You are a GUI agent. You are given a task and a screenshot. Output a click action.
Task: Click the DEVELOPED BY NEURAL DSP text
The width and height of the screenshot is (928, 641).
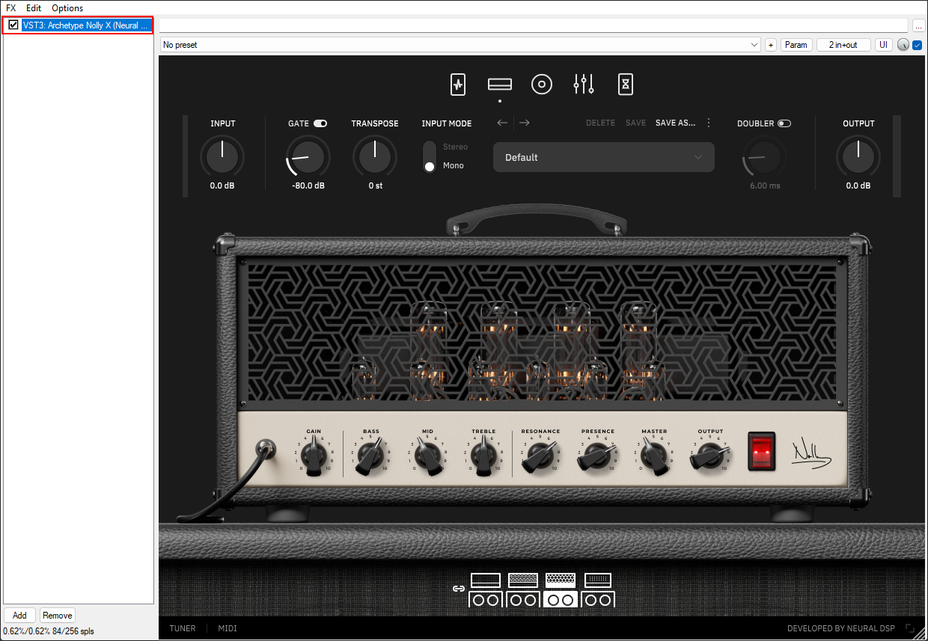pyautogui.click(x=841, y=629)
